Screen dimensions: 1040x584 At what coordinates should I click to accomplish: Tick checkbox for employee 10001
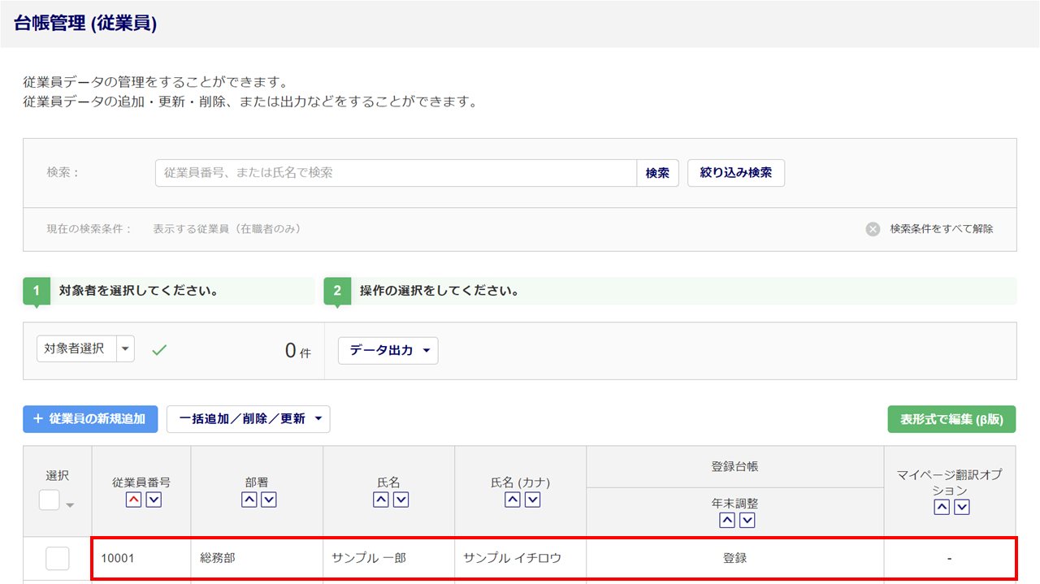[x=58, y=559]
